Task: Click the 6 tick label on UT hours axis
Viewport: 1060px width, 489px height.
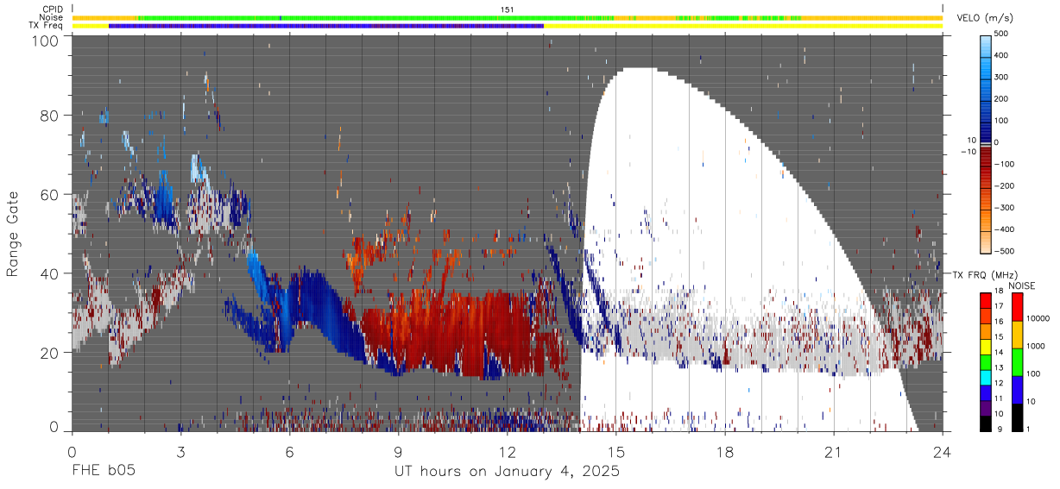Action: point(289,452)
